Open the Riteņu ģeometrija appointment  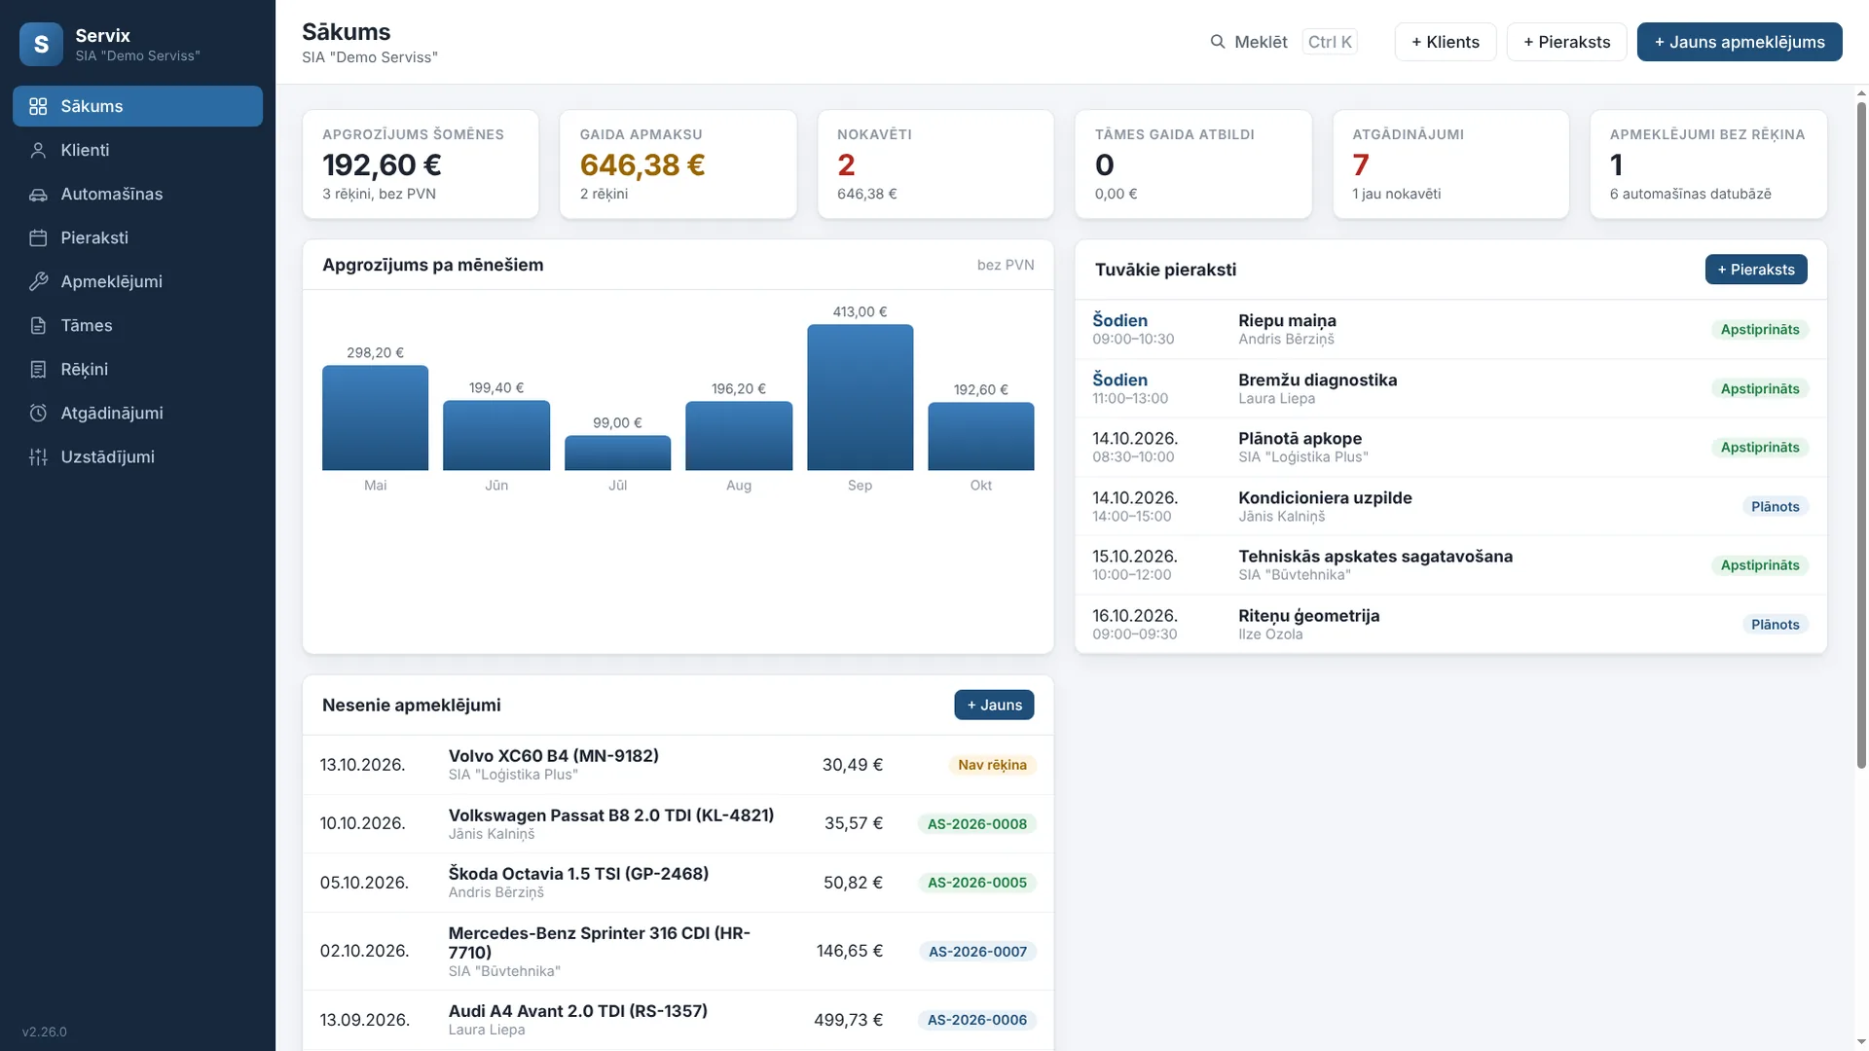(x=1449, y=624)
